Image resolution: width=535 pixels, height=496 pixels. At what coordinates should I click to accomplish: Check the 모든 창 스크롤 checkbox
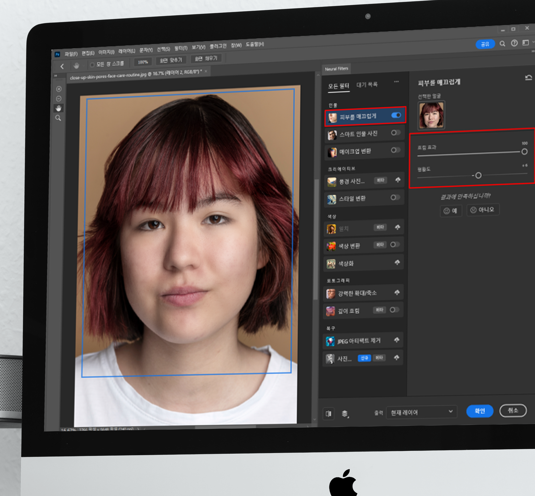click(x=92, y=65)
